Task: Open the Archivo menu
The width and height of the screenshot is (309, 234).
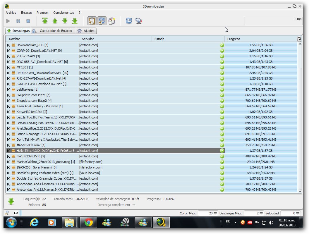Action: 11,13
